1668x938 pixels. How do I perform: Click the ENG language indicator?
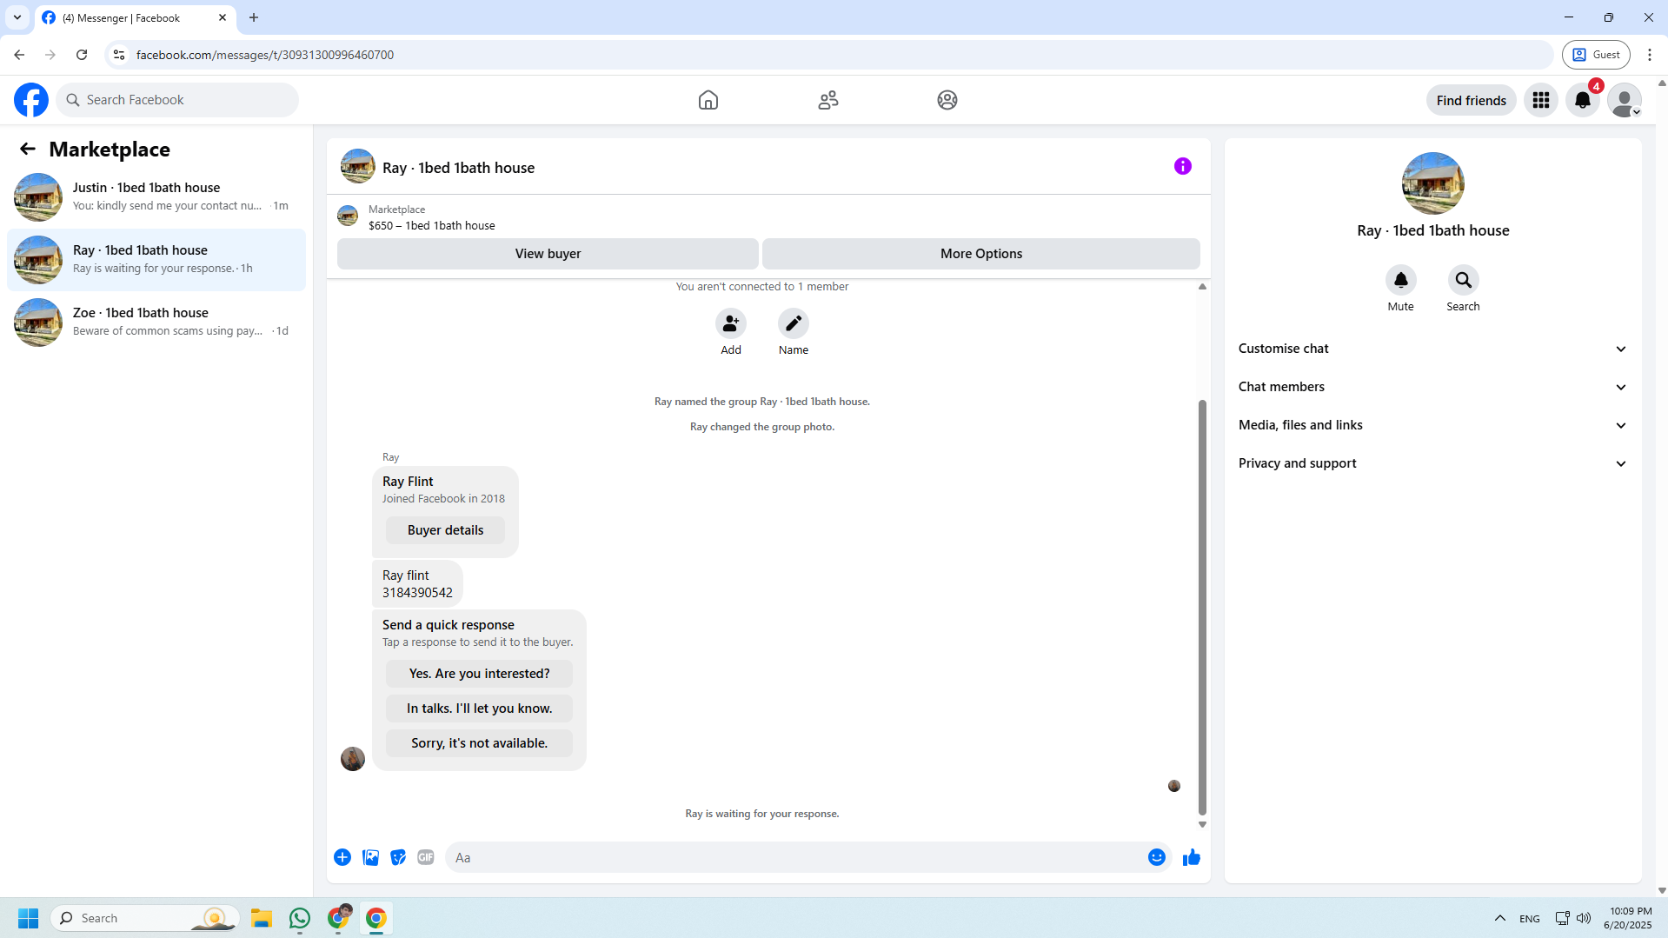point(1530,919)
